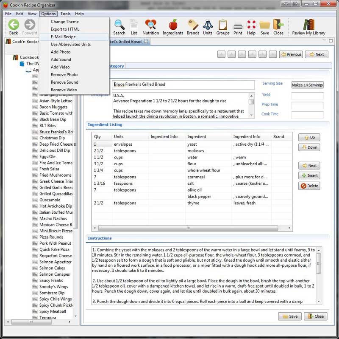Open Review My Library books icon

point(309,25)
